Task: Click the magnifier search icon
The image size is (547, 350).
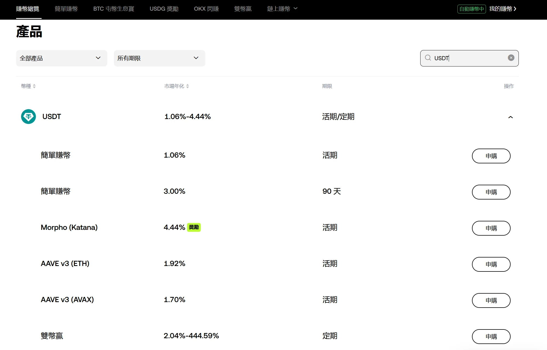Action: click(428, 58)
